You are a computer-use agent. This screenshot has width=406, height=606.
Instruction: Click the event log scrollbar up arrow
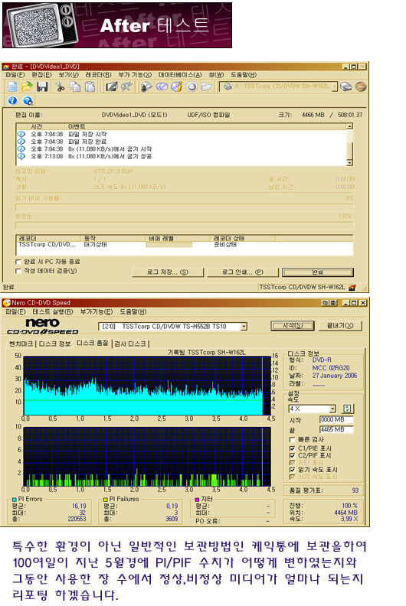point(350,126)
